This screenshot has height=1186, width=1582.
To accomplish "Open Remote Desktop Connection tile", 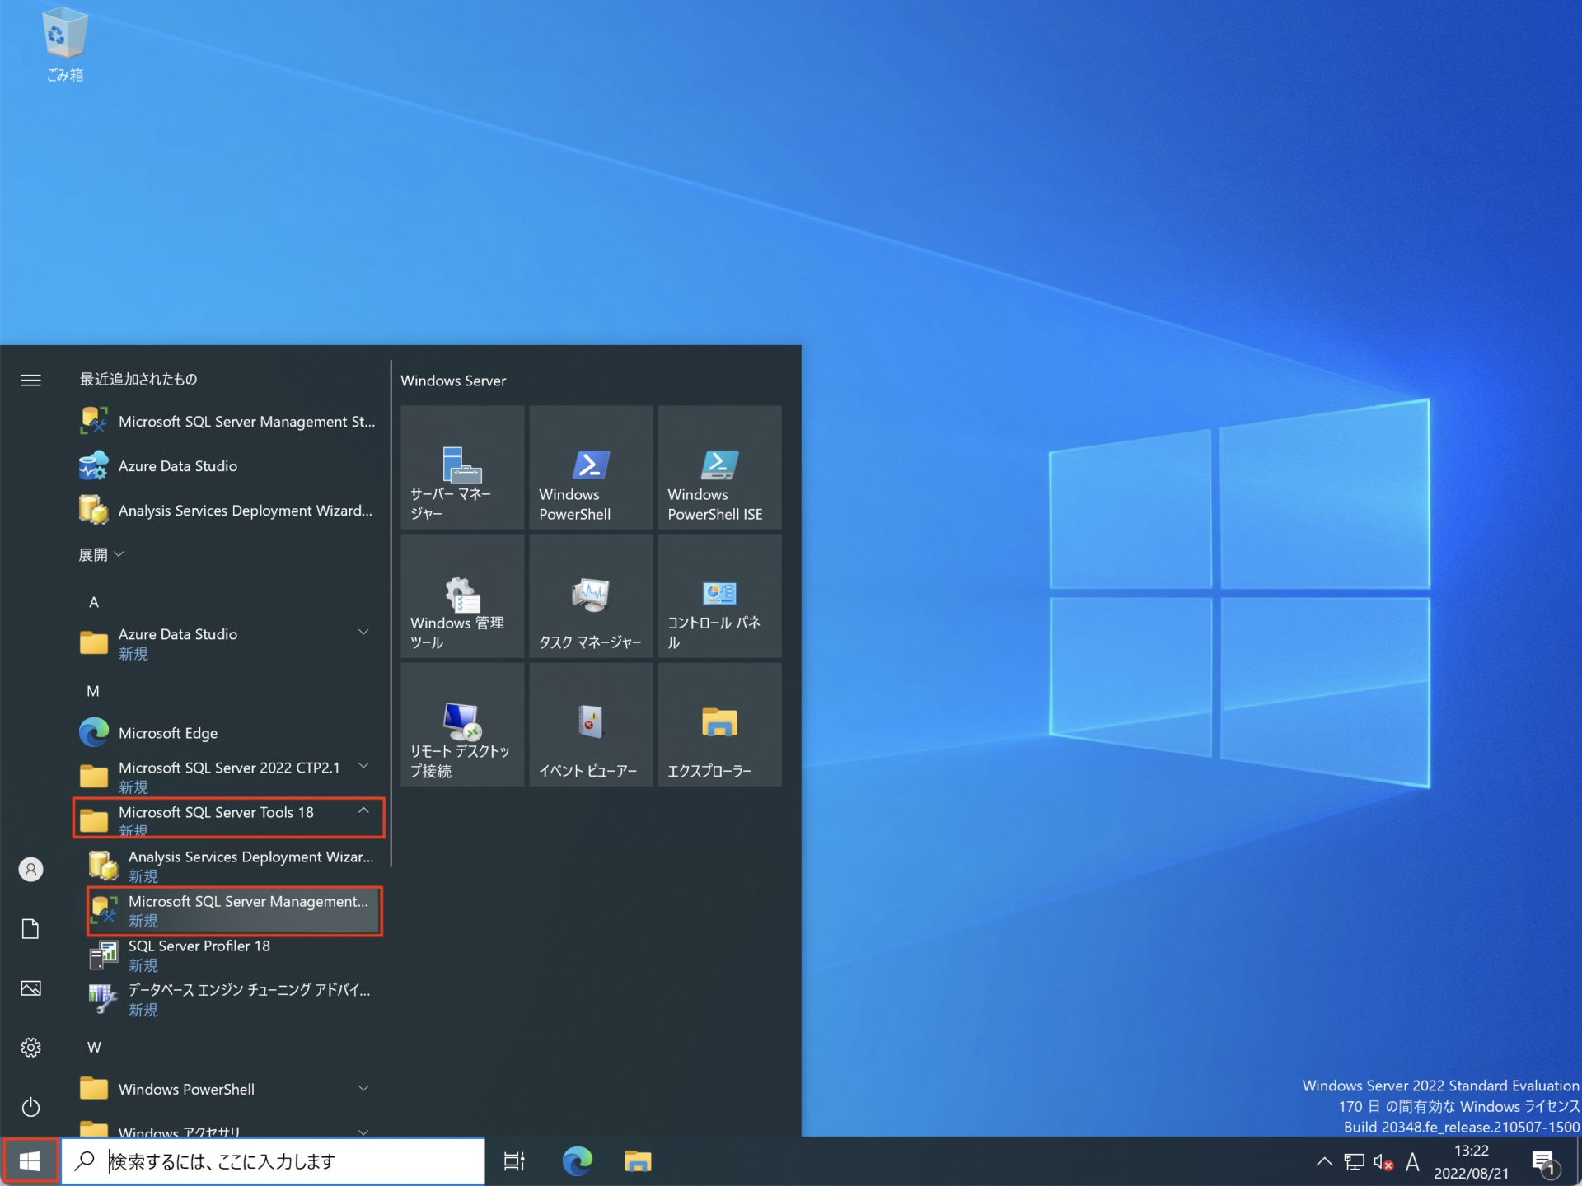I will click(x=461, y=724).
